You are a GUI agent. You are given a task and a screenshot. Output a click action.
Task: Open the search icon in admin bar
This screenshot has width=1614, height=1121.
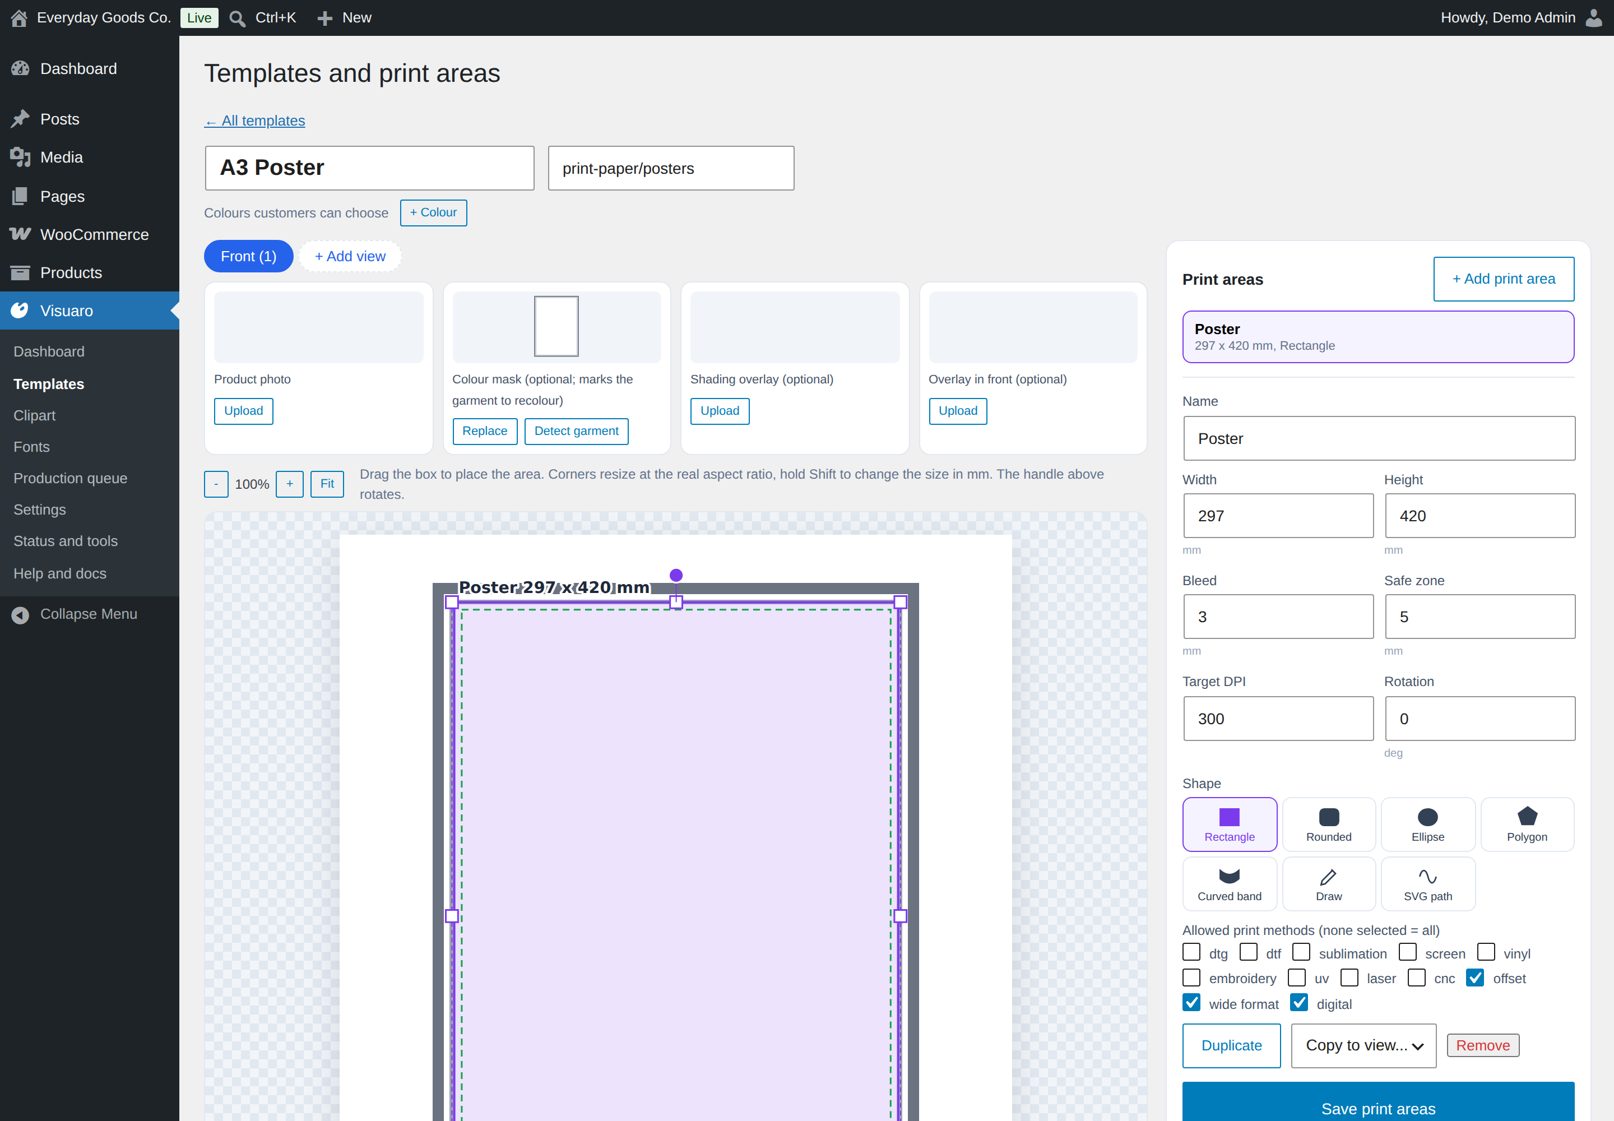[x=238, y=18]
